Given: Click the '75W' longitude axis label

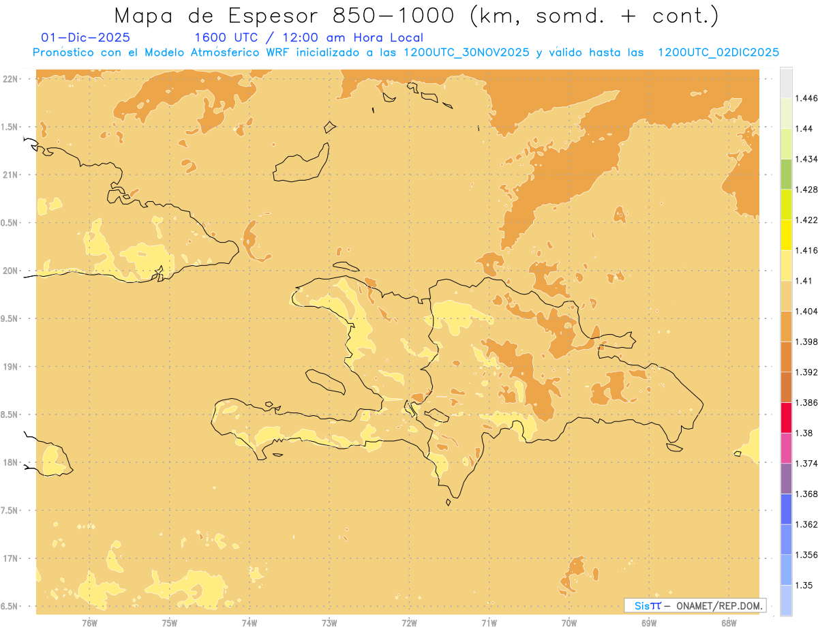Looking at the screenshot, I should point(170,623).
